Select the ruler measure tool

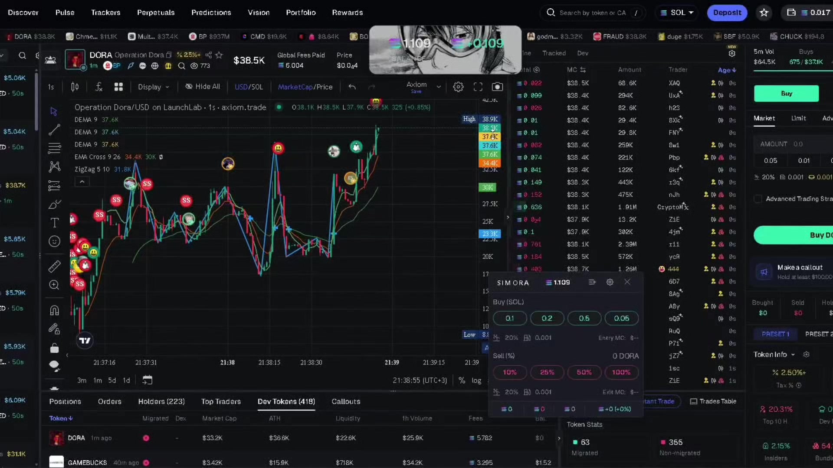(x=54, y=266)
